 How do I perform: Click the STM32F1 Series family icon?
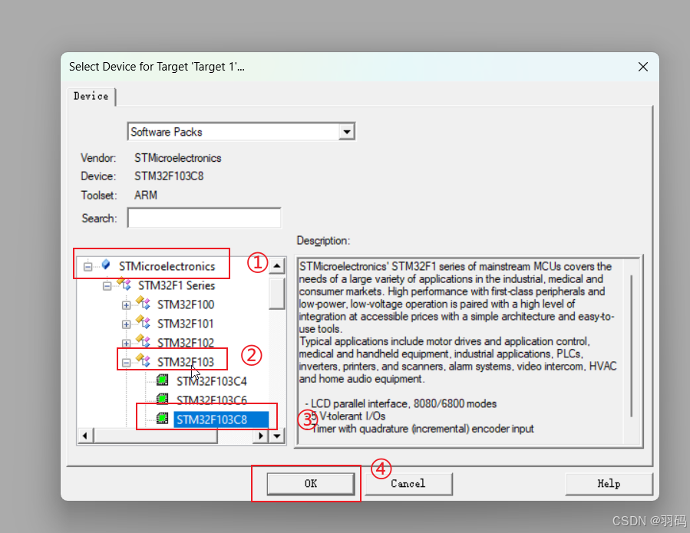[x=124, y=284]
